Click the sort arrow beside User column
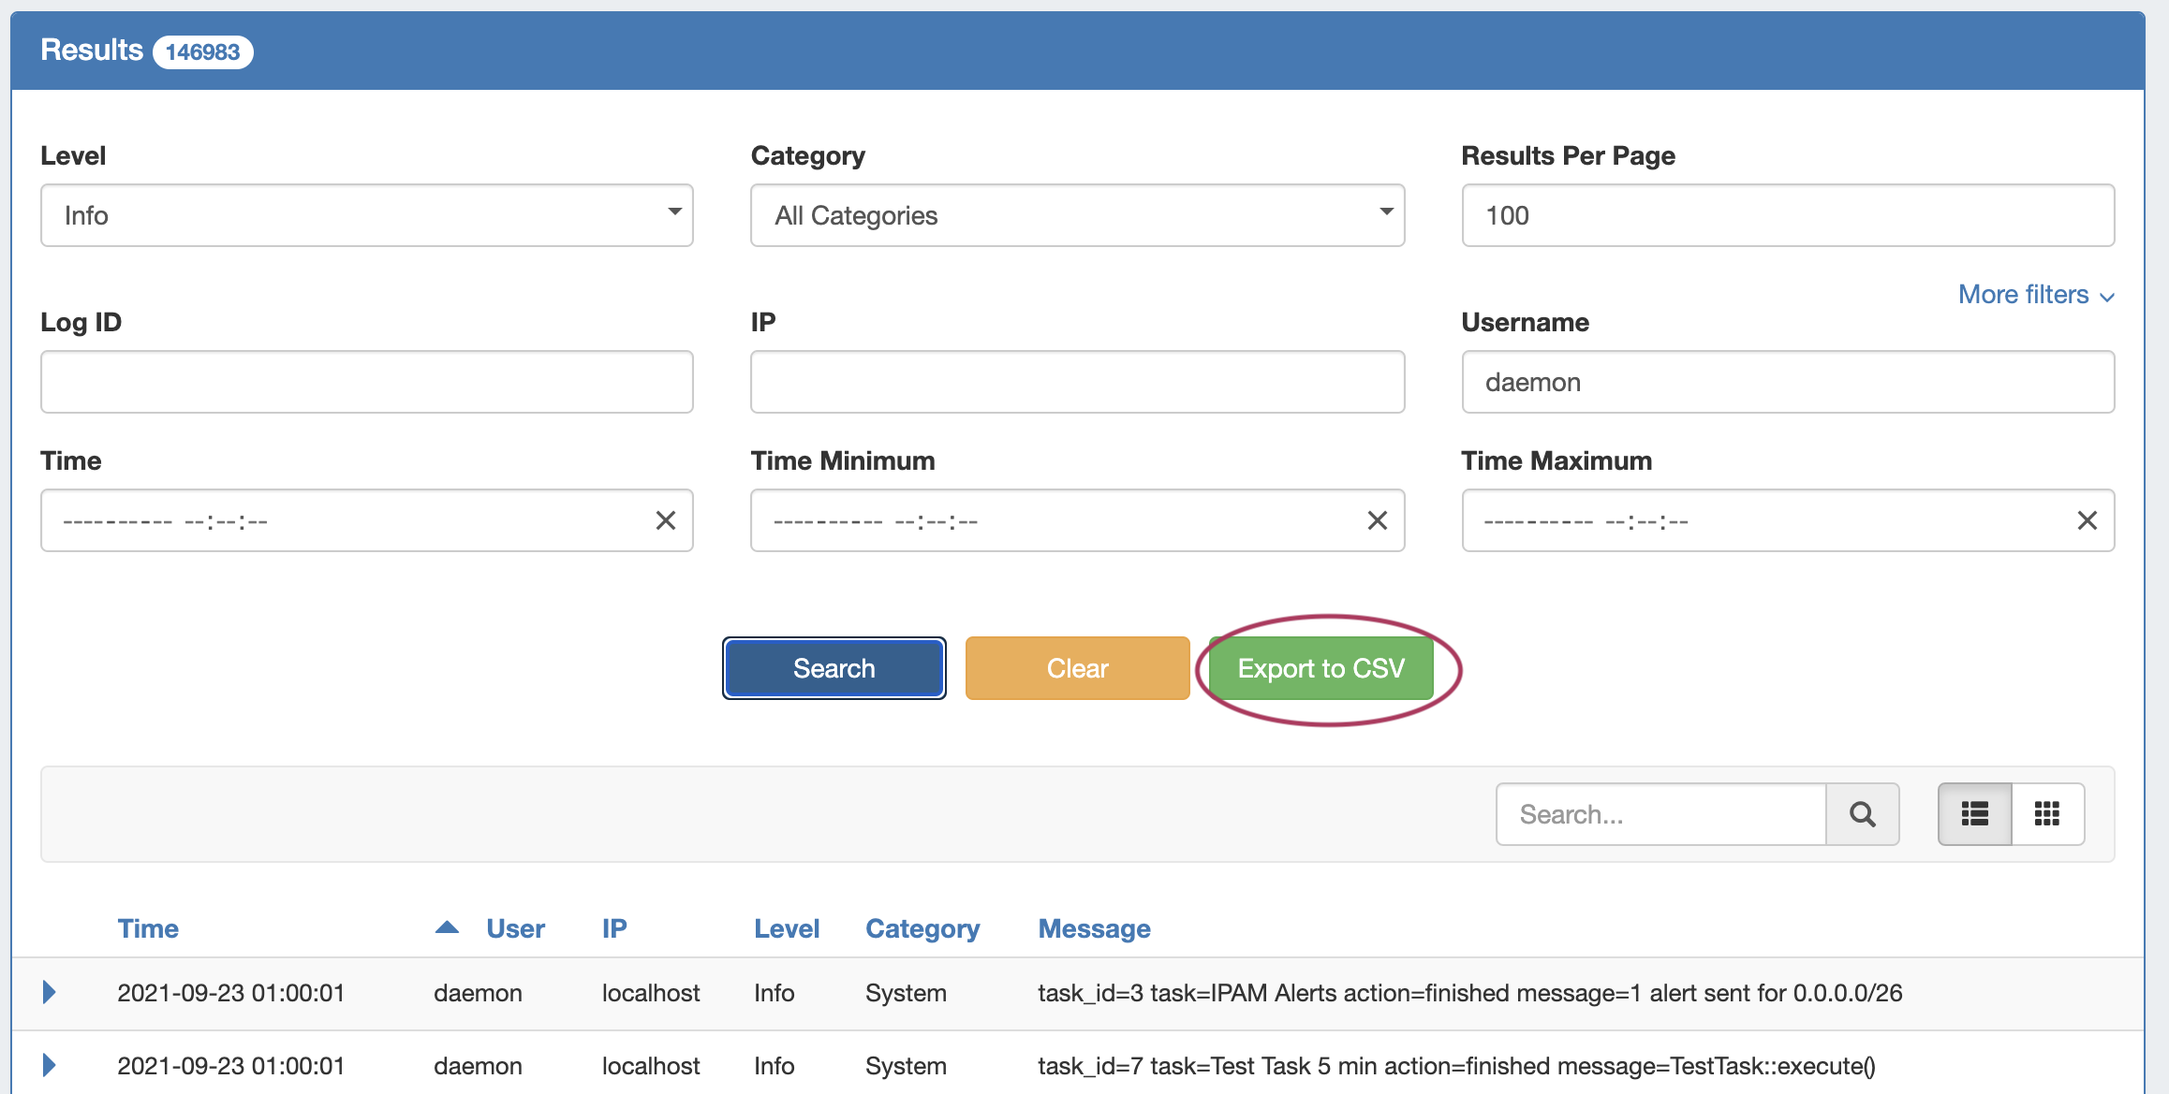The image size is (2169, 1094). pyautogui.click(x=447, y=927)
